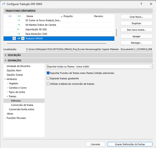Screen dimensions: 156x148
Task: Select translator Importação 3D GDL
Action: coord(36,29)
